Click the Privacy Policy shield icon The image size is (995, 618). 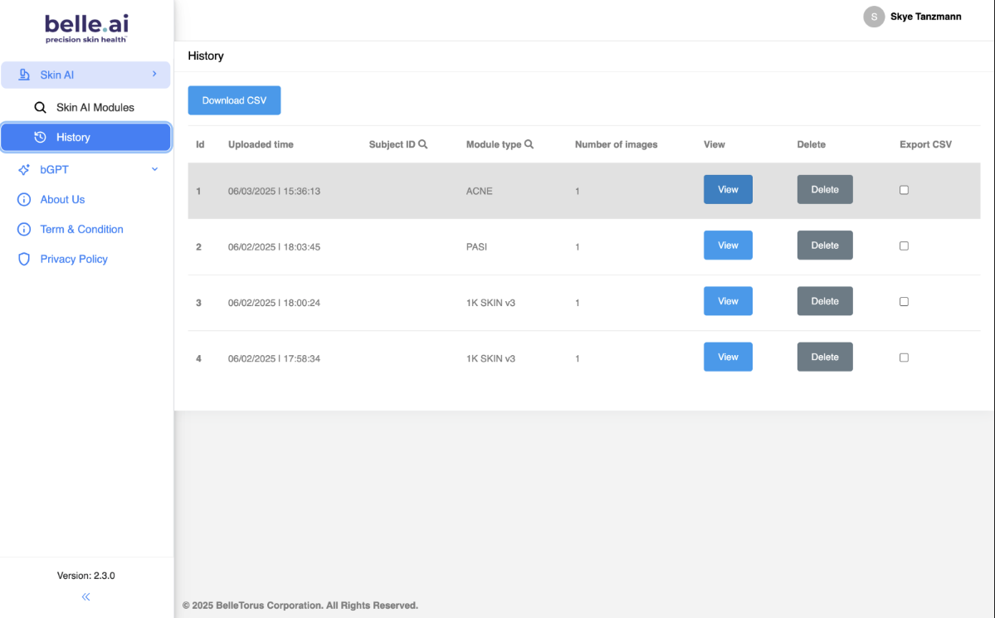(x=24, y=259)
